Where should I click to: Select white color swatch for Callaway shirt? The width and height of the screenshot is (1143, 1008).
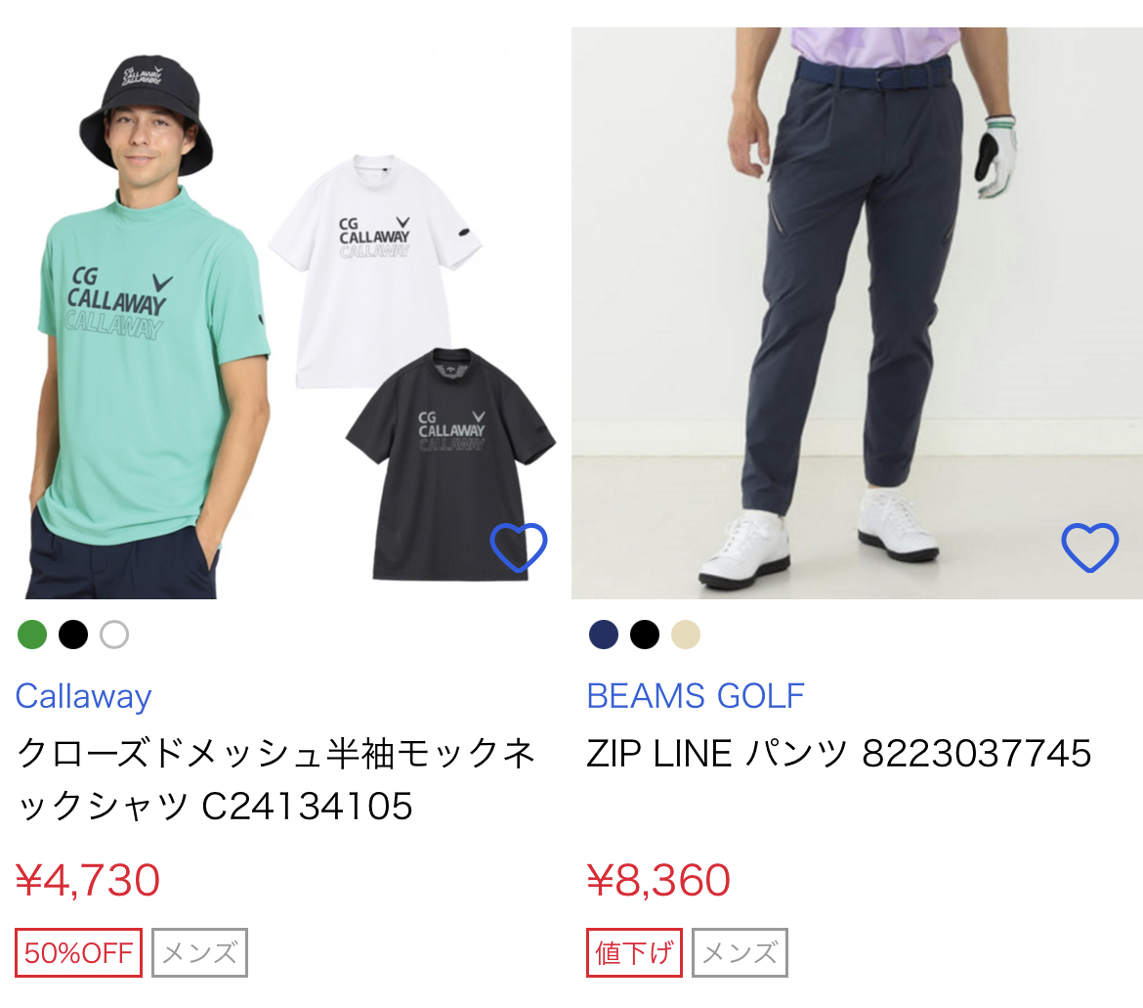pos(114,635)
